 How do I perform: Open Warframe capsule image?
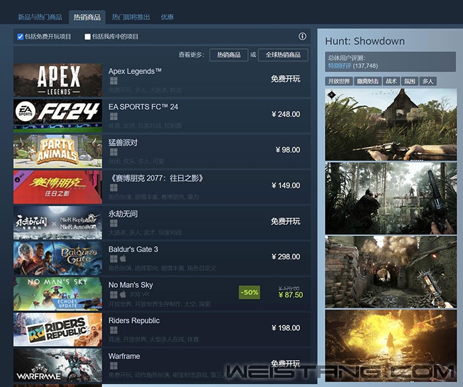click(x=58, y=365)
